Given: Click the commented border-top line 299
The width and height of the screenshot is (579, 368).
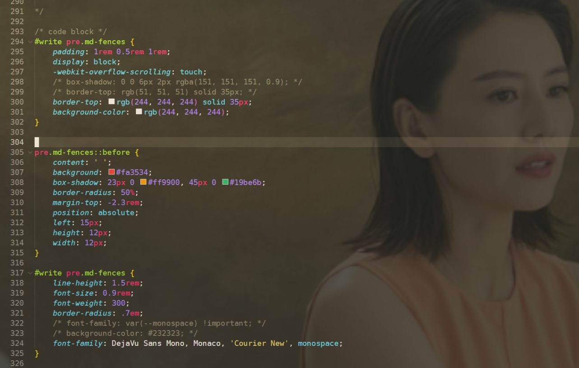Looking at the screenshot, I should click(x=155, y=92).
